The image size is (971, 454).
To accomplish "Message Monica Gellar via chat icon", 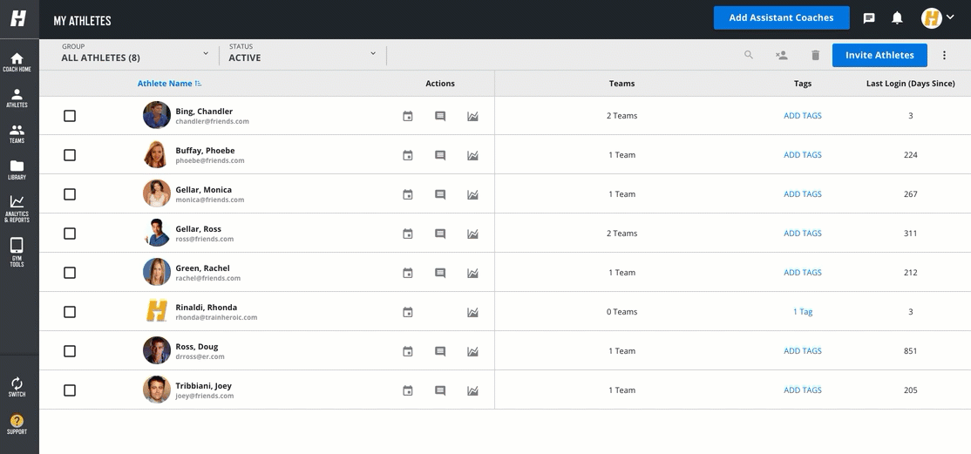I will [440, 194].
